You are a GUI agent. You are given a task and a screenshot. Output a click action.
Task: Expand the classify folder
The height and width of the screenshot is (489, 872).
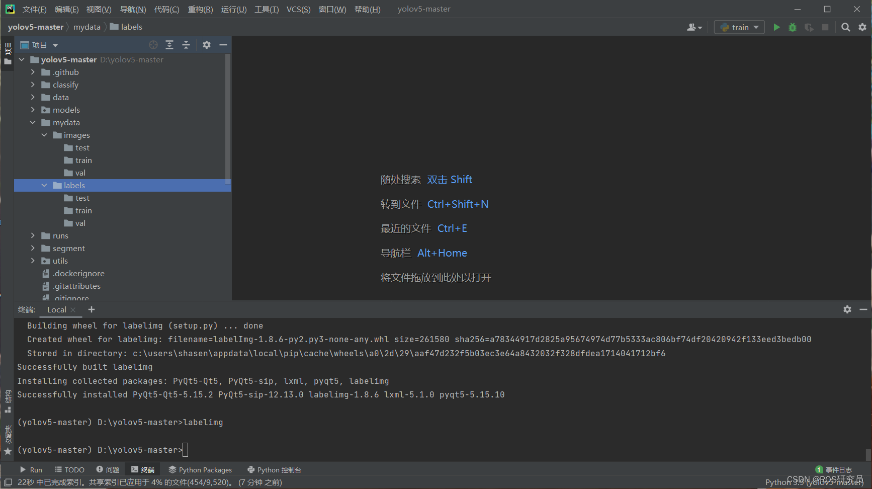pyautogui.click(x=33, y=85)
